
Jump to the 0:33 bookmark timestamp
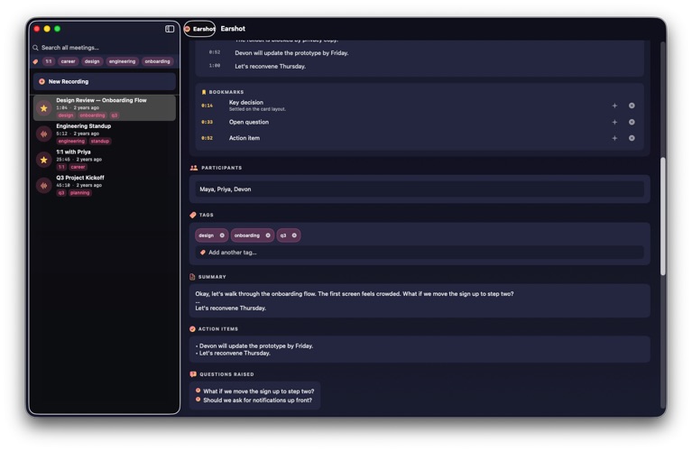point(207,122)
